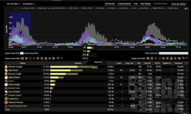Open the Holy Shock ability link
Image resolution: width=191 pixels, height=114 pixels.
coord(13,70)
